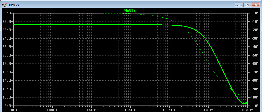
Task: Close the HD50 v5 plot window
Action: 256,5
